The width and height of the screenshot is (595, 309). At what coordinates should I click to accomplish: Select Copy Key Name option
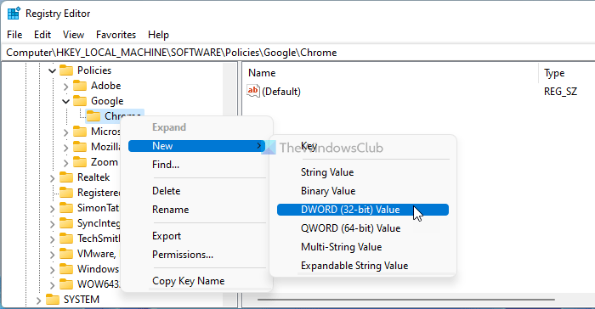click(x=196, y=281)
